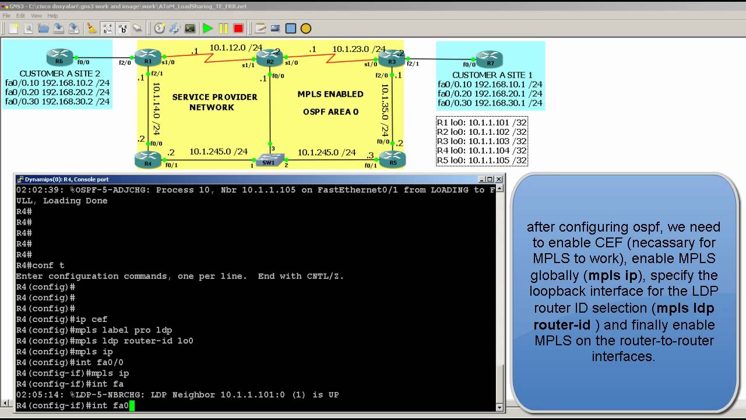This screenshot has width=746, height=420.
Task: Select switch SW1 in topology
Action: (x=269, y=159)
